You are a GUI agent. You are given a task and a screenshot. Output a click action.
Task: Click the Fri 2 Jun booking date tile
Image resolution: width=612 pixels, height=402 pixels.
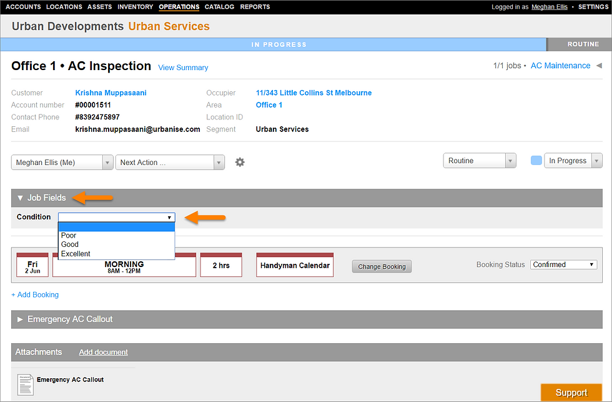pyautogui.click(x=32, y=265)
